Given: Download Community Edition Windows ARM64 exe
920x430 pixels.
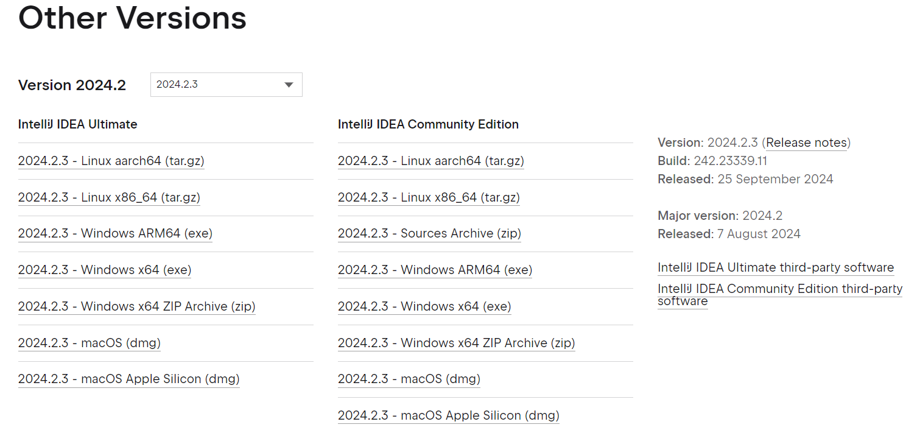Looking at the screenshot, I should [x=435, y=270].
